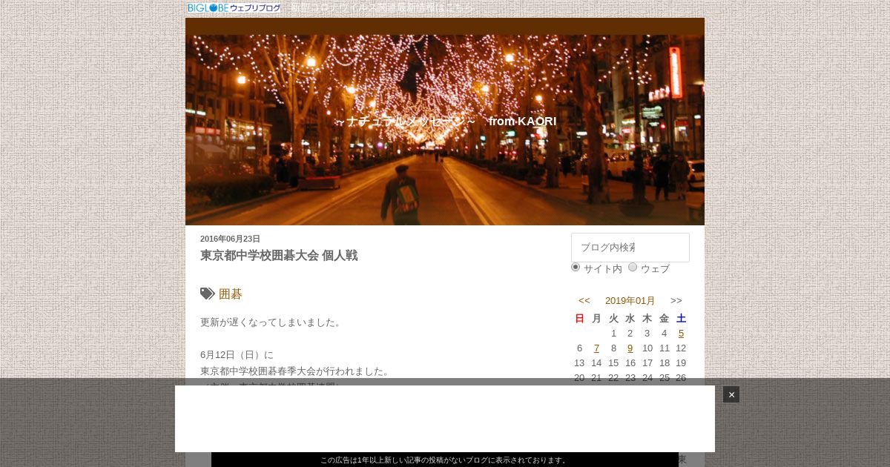Viewport: 890px width, 467px height.
Task: Click the text 6月12日（日）に
Action: [237, 355]
